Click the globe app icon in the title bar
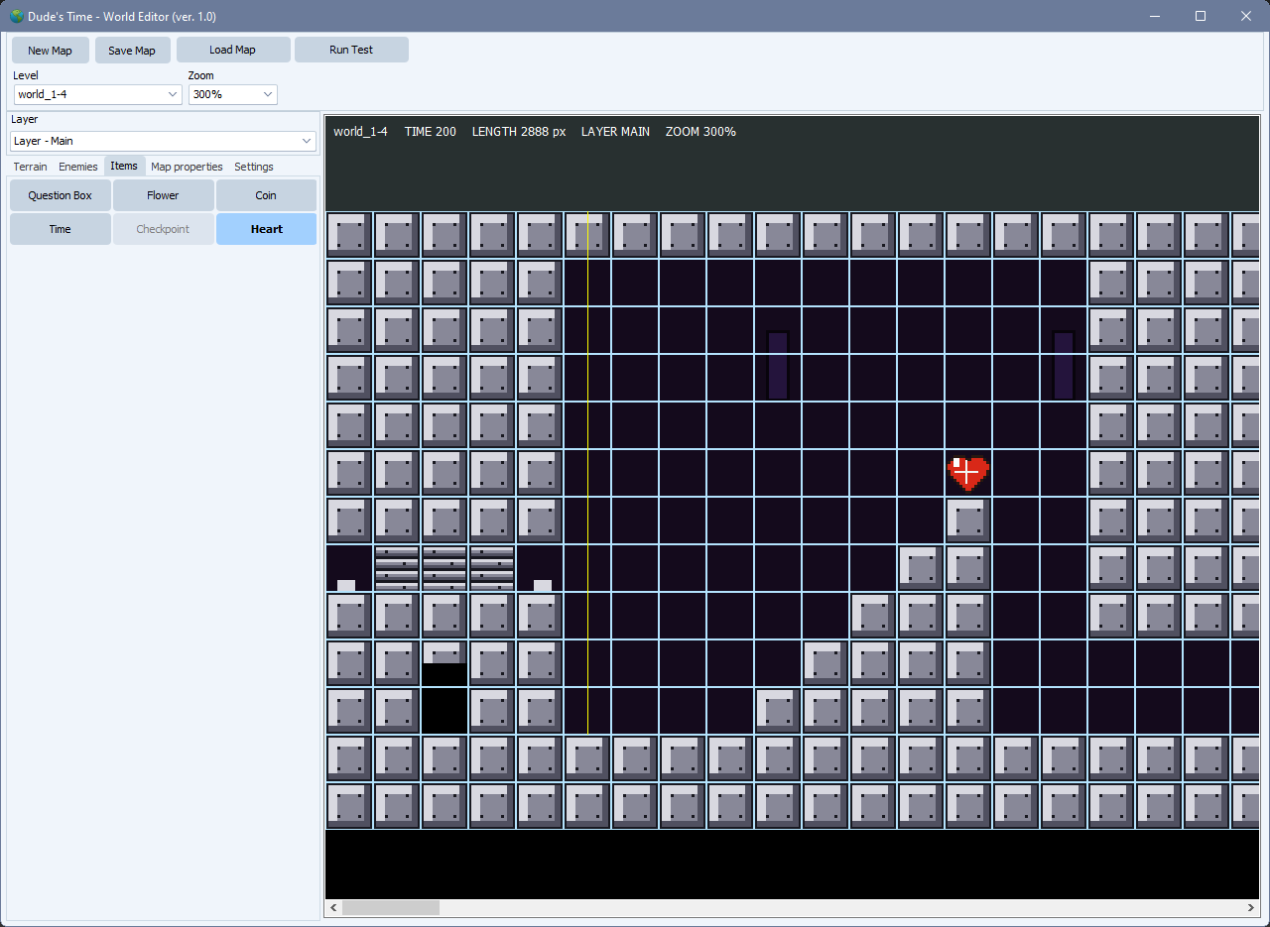Image resolution: width=1270 pixels, height=927 pixels. click(16, 16)
